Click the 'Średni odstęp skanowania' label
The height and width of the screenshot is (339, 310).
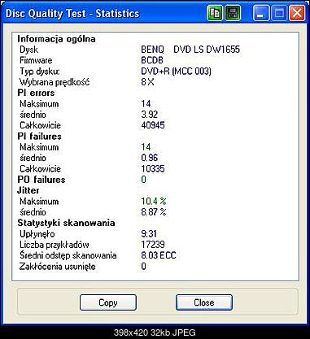(x=68, y=255)
